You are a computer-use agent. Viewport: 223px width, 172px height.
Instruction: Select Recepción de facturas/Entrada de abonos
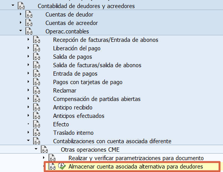106,40
